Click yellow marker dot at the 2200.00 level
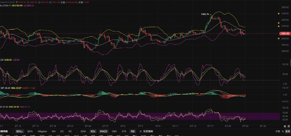This screenshot has height=136, width=291. click(x=278, y=26)
